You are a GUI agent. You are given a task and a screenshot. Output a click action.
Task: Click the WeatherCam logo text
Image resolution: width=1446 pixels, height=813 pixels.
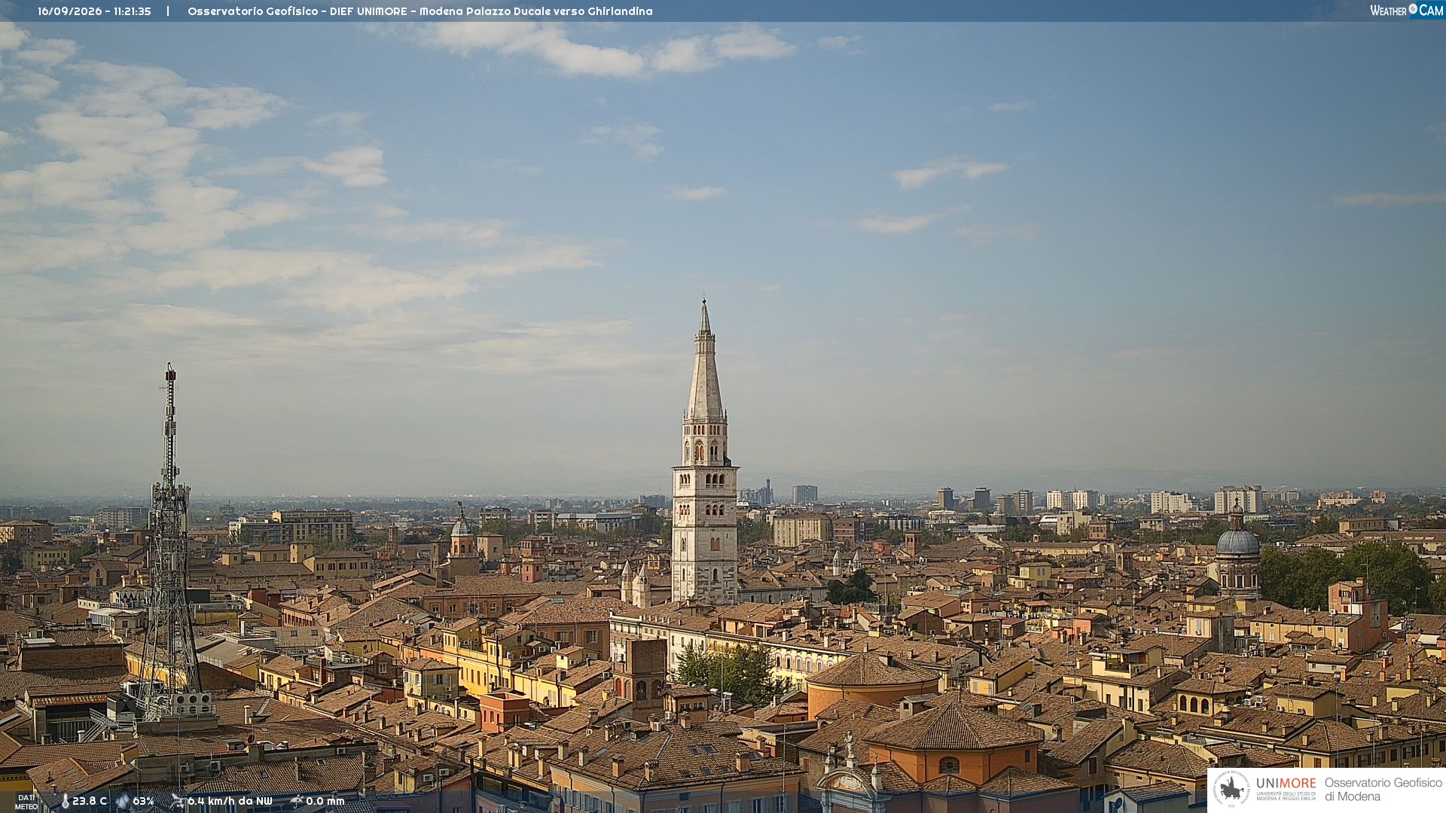(1407, 10)
